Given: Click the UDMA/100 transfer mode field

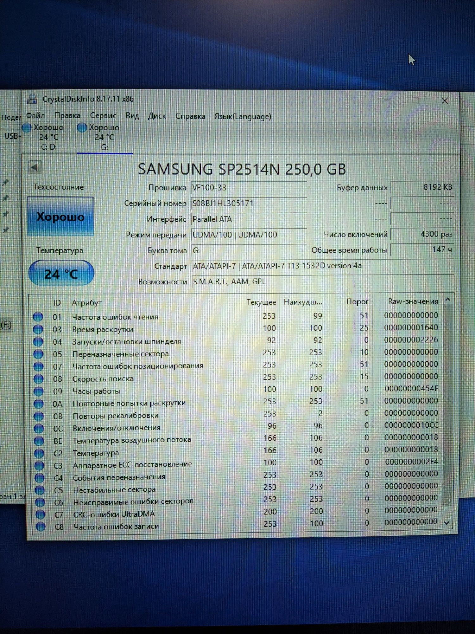Looking at the screenshot, I should [x=249, y=235].
